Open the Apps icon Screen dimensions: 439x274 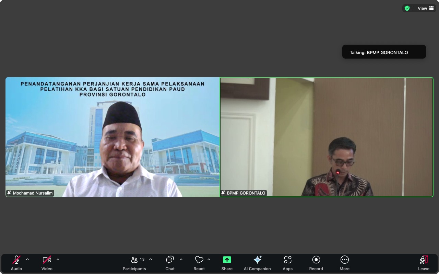288,260
